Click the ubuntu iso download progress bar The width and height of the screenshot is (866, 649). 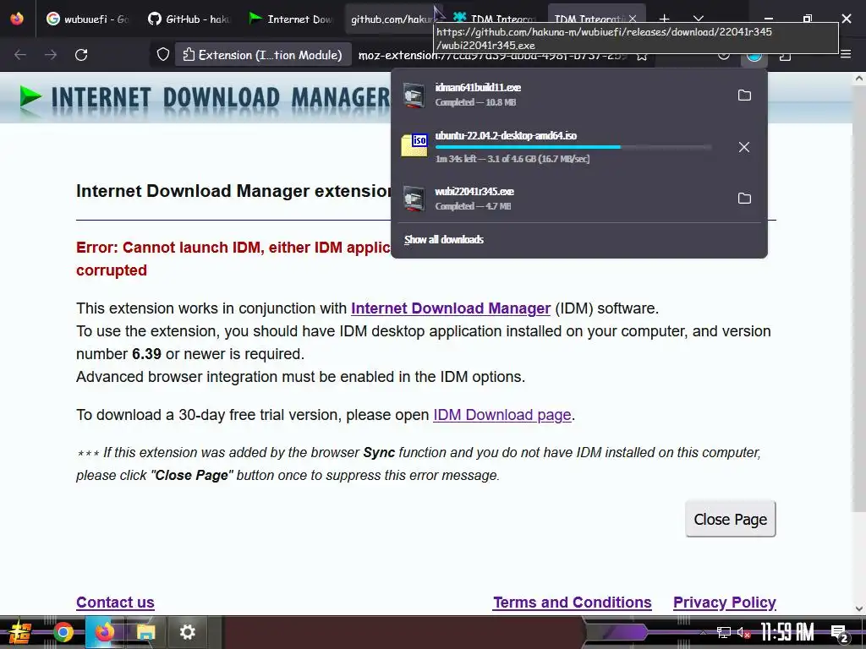573,147
